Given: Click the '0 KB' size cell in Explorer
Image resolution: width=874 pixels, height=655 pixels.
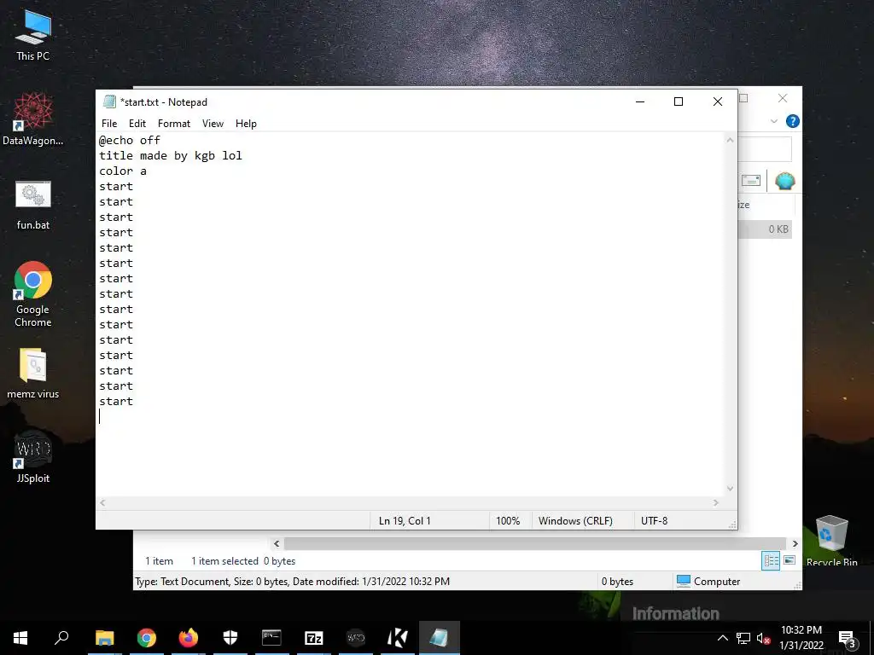Looking at the screenshot, I should click(778, 229).
